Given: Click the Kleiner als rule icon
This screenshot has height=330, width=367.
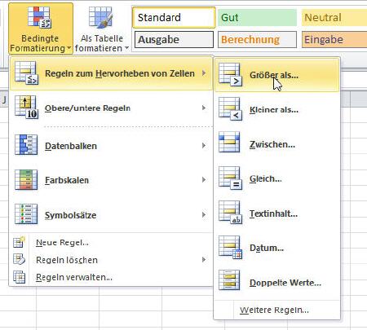Looking at the screenshot, I should (x=230, y=109).
